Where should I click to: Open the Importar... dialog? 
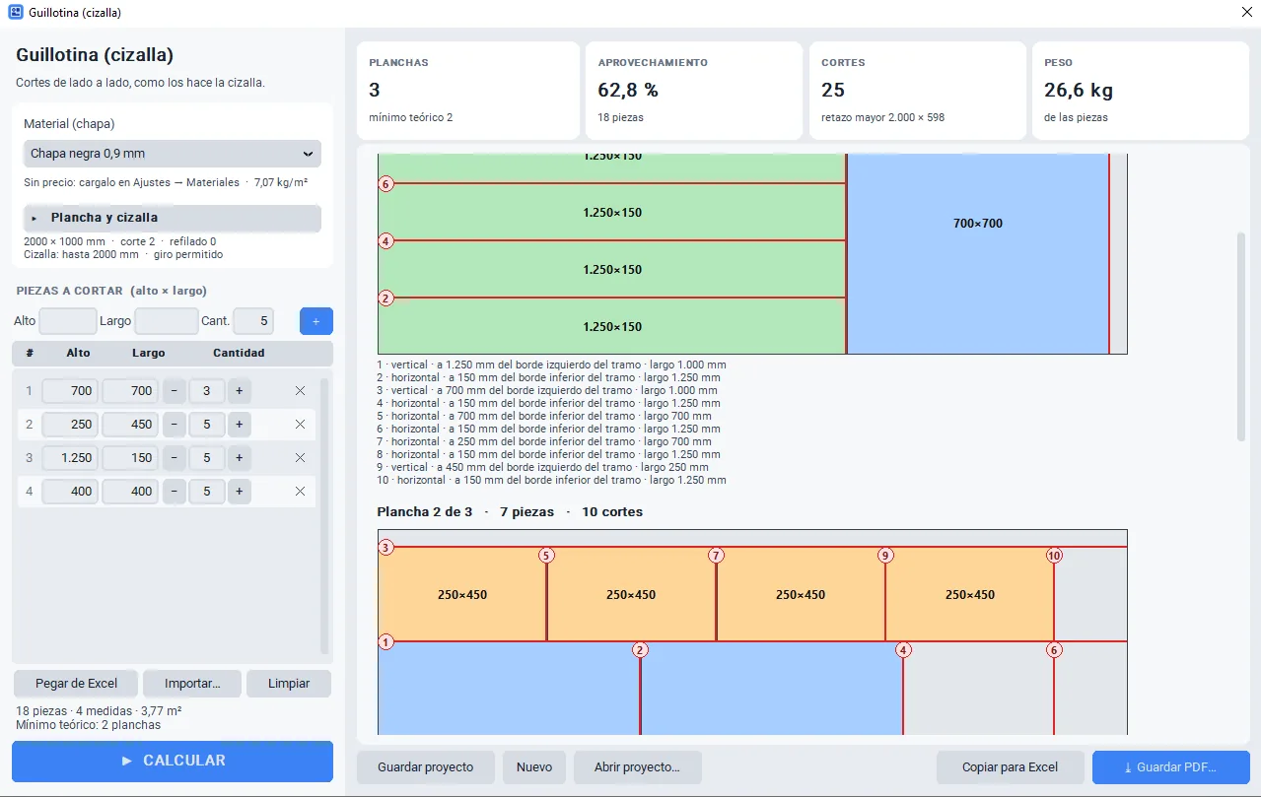click(x=192, y=684)
